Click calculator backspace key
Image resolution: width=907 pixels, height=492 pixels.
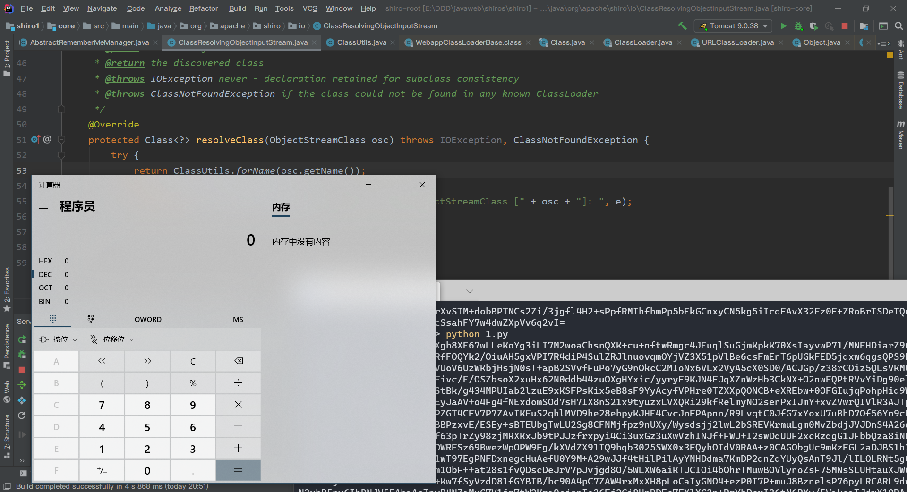click(239, 361)
